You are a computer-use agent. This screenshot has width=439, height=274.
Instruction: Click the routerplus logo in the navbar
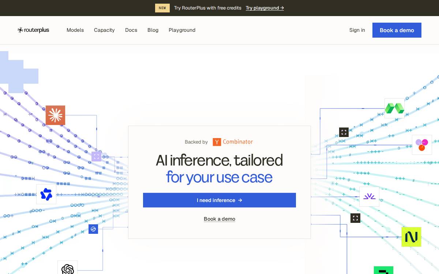[33, 30]
